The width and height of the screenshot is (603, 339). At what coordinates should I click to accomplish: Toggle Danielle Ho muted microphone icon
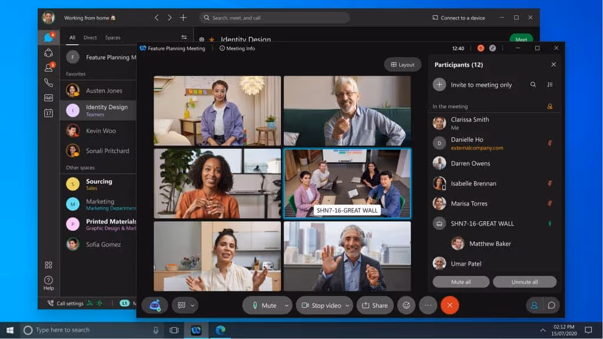[550, 143]
